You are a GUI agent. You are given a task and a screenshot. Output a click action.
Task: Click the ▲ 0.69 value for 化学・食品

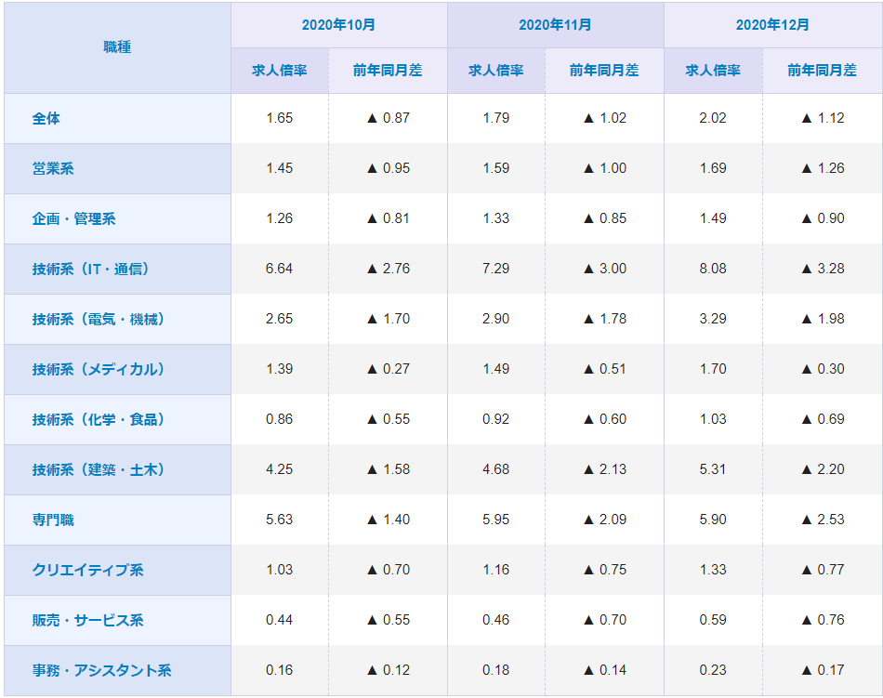[x=823, y=419]
